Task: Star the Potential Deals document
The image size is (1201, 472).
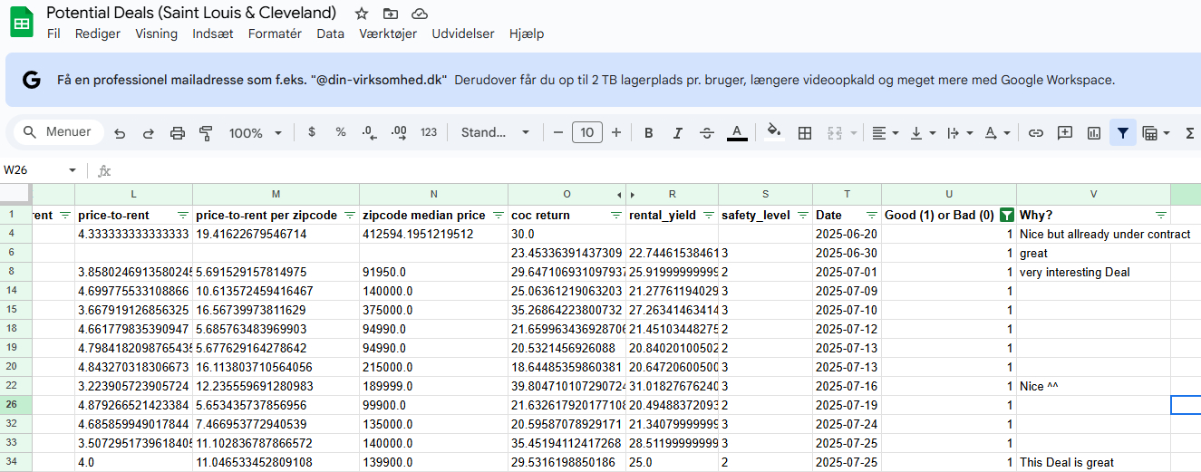Action: pyautogui.click(x=362, y=14)
